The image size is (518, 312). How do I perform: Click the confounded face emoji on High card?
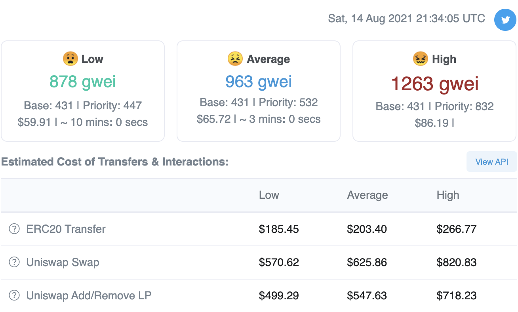point(420,59)
